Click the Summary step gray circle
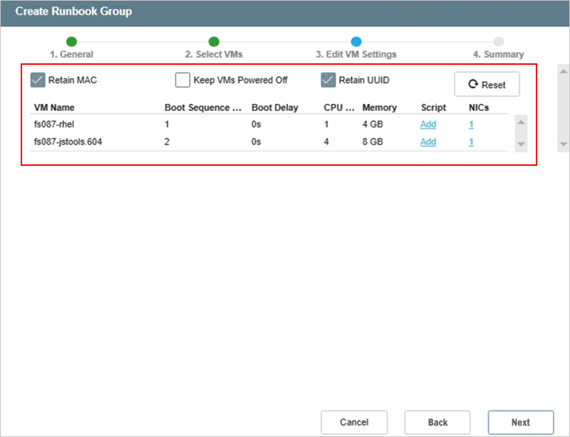The height and width of the screenshot is (437, 570). click(x=499, y=42)
